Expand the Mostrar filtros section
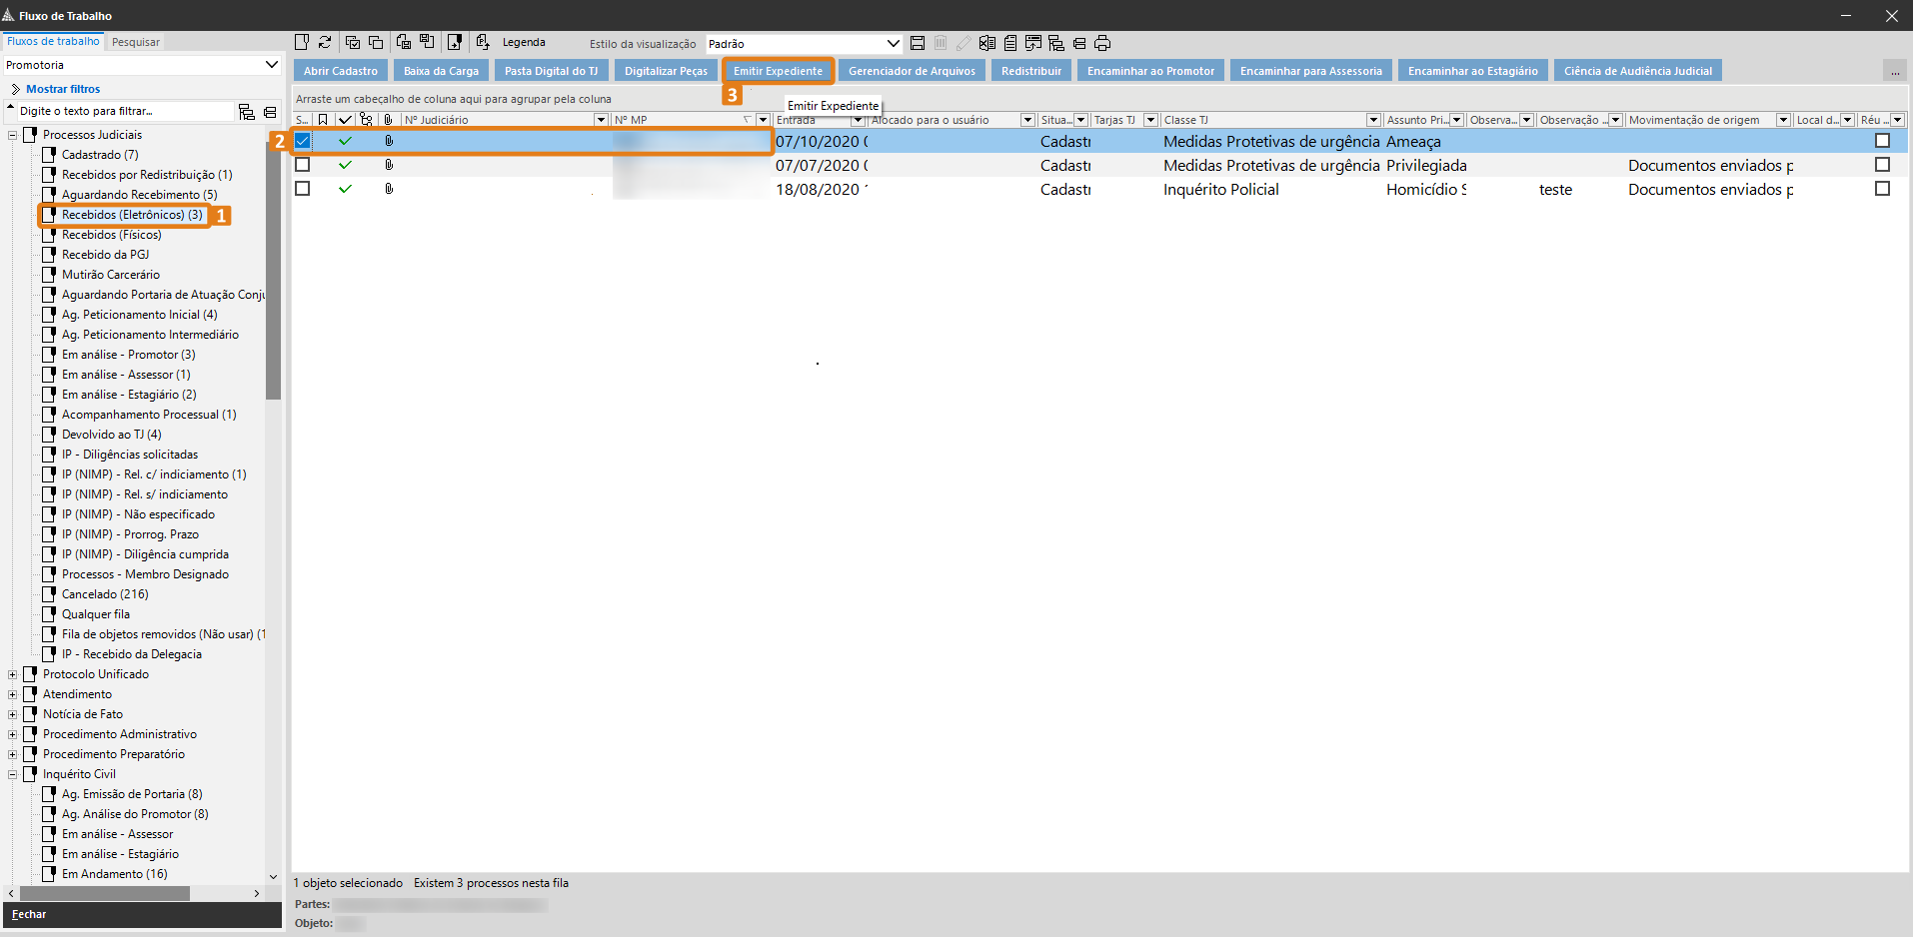 pyautogui.click(x=57, y=89)
